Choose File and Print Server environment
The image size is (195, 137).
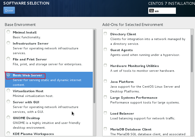pyautogui.click(x=8, y=59)
